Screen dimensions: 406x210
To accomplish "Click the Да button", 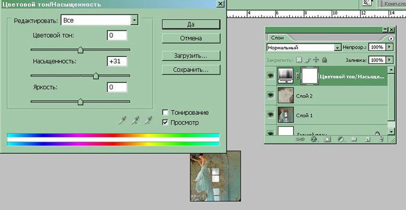I will tap(191, 24).
